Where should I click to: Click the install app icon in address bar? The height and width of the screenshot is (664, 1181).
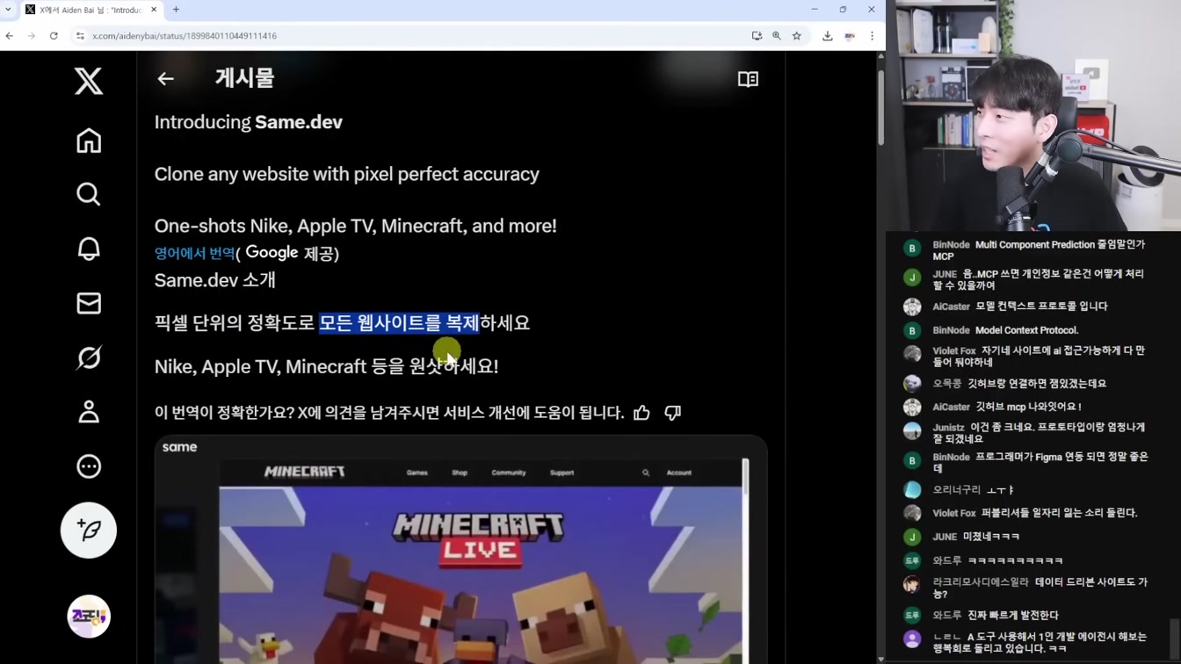757,36
